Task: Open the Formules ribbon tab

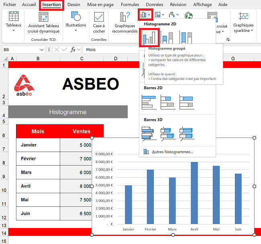Action: [x=130, y=5]
